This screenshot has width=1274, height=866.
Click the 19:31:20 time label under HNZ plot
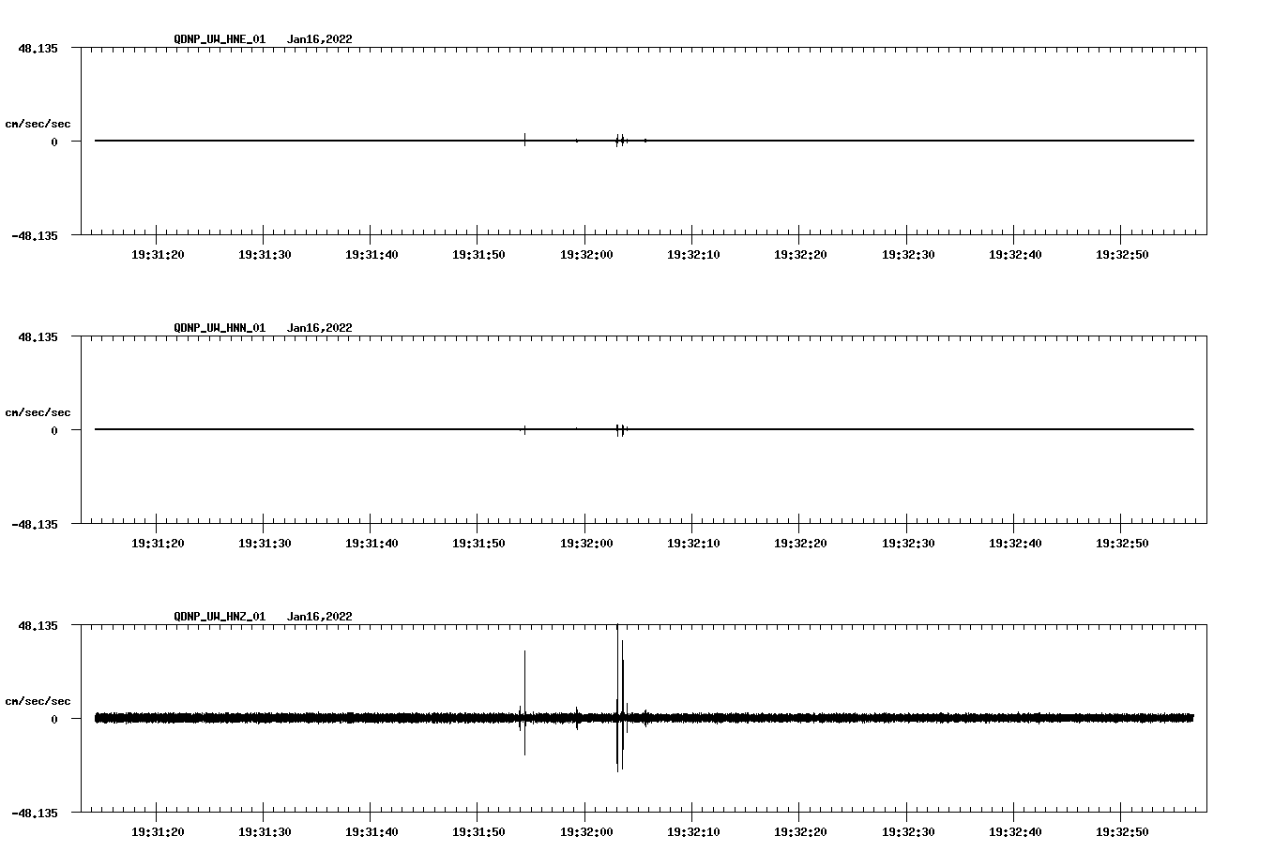(158, 832)
